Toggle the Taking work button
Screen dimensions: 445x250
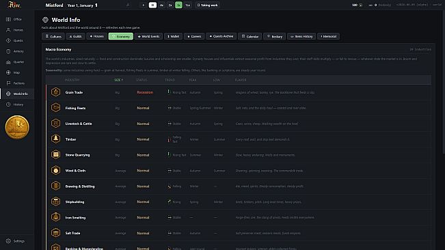(x=207, y=5)
